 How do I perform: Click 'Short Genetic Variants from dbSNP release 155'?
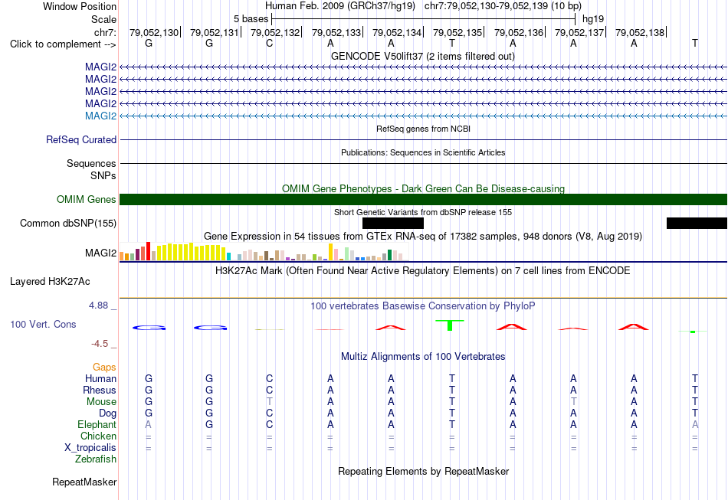point(423,212)
